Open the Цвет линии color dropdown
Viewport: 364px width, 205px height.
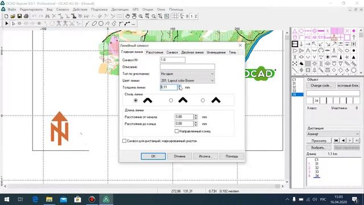(187, 80)
